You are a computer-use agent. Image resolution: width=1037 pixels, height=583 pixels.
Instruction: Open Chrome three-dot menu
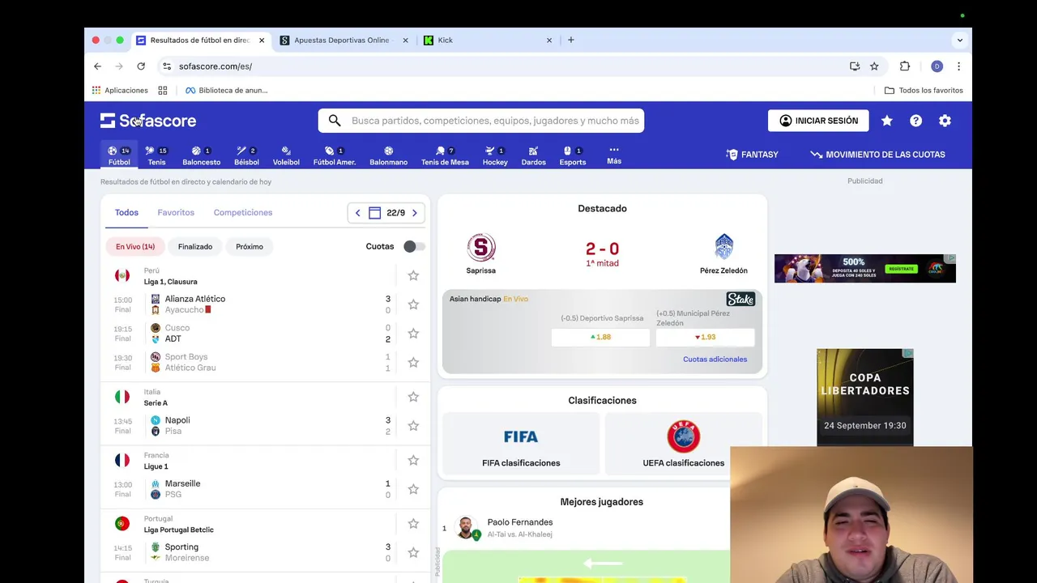click(x=958, y=66)
